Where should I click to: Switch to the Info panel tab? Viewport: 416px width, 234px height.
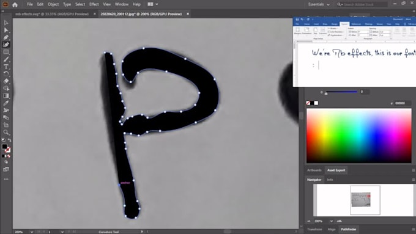tap(330, 180)
